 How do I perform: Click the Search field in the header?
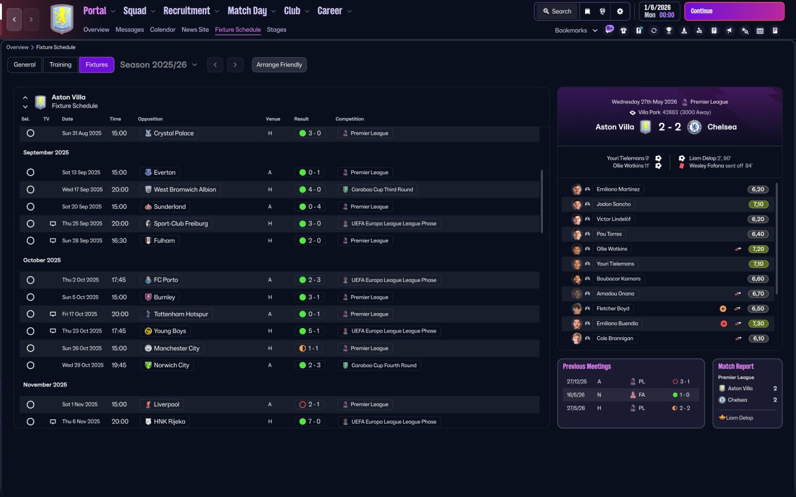click(x=557, y=11)
